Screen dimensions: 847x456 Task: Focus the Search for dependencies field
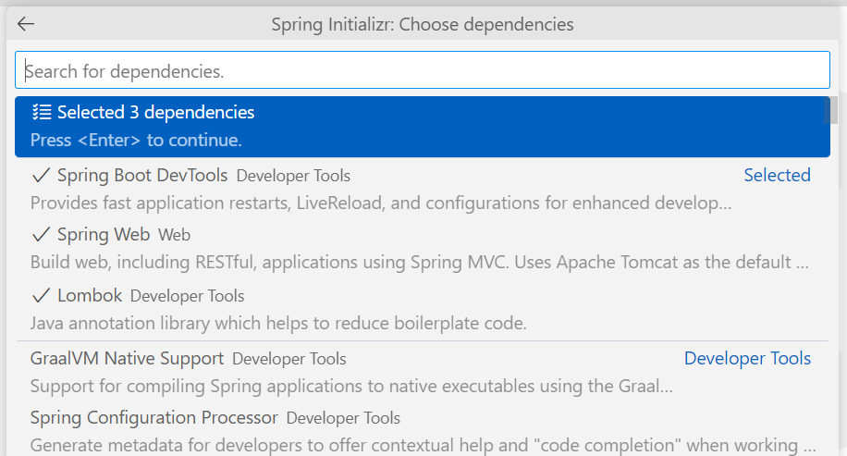423,70
